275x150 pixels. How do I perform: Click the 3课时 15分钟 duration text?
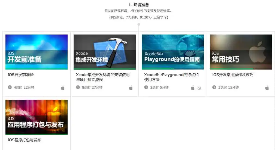[x=228, y=87]
